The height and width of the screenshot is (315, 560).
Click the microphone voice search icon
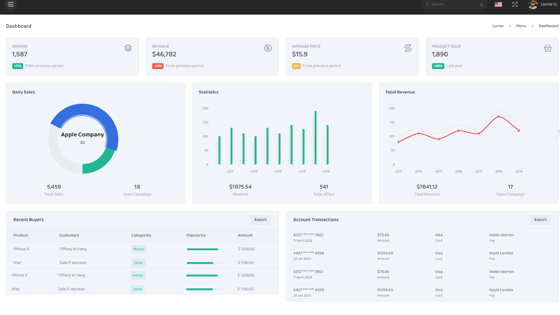[x=482, y=4]
